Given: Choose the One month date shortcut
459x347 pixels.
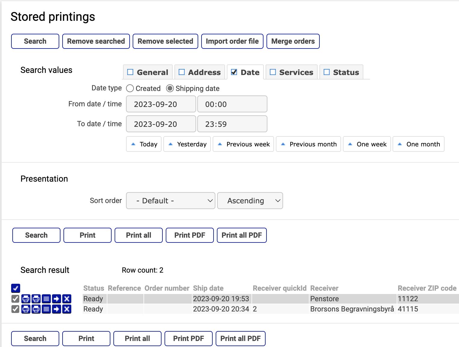Looking at the screenshot, I should coord(418,144).
